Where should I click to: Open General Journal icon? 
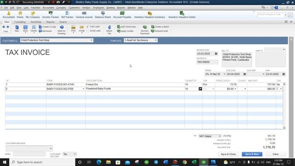point(84,13)
